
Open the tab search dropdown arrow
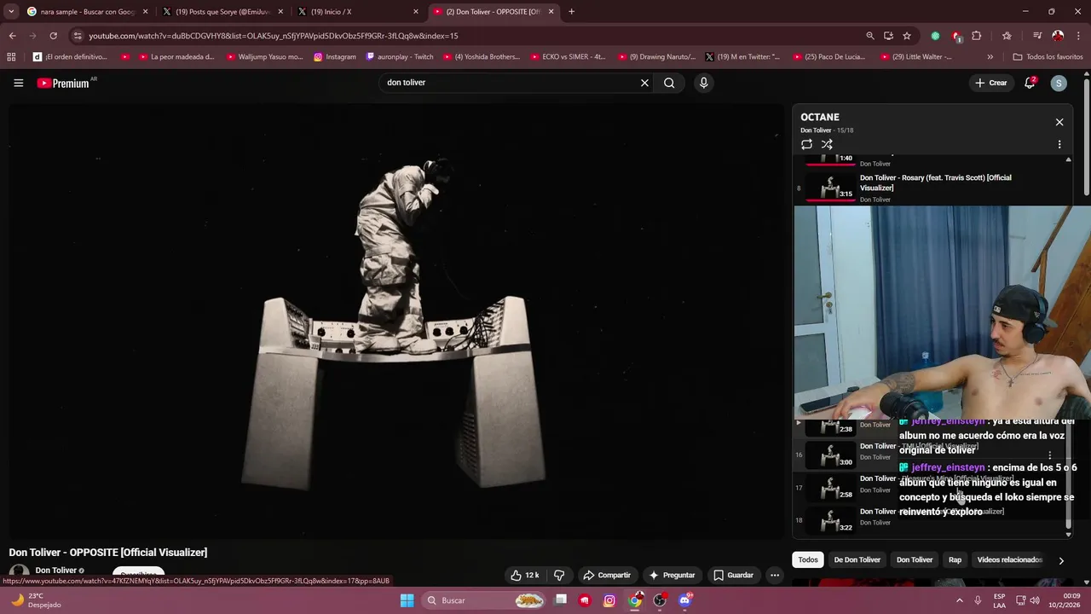click(x=11, y=12)
